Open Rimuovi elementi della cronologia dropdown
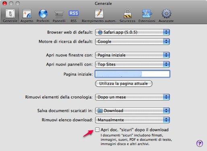The height and width of the screenshot is (151, 207). click(132, 97)
